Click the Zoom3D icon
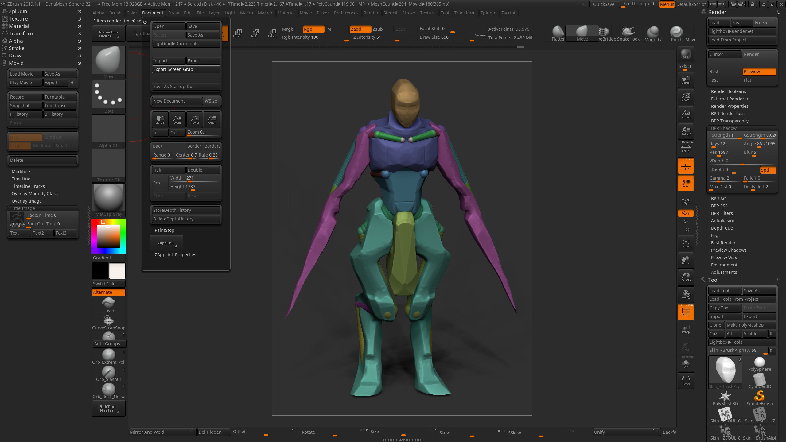Screen dimensions: 786x442 [x=686, y=277]
